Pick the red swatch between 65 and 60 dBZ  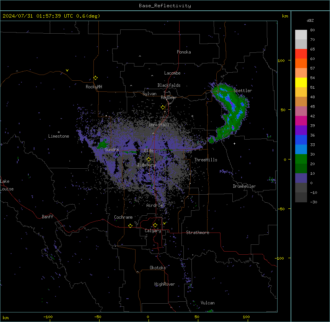pos(301,54)
